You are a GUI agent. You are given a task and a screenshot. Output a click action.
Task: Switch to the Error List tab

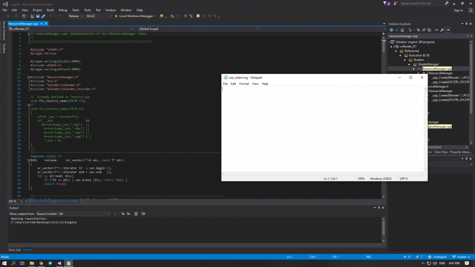[14, 249]
